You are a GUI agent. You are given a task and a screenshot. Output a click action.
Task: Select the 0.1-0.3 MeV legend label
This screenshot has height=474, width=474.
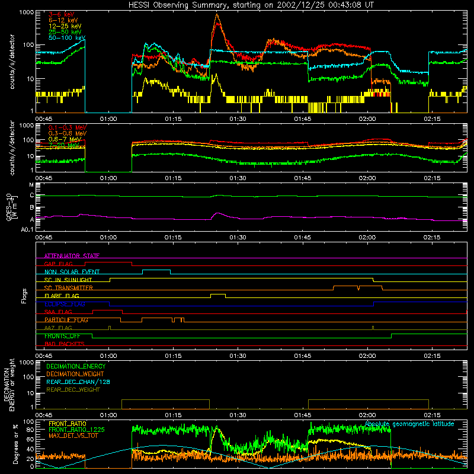(x=68, y=127)
